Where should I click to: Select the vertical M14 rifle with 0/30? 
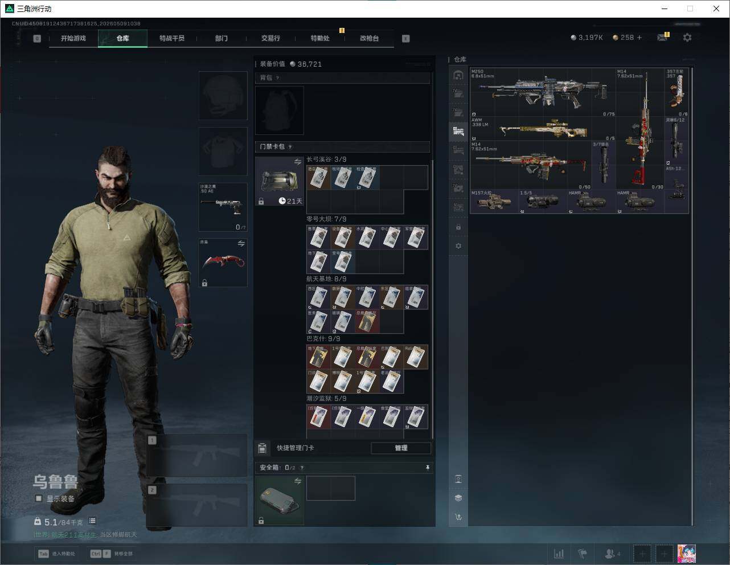coord(641,129)
